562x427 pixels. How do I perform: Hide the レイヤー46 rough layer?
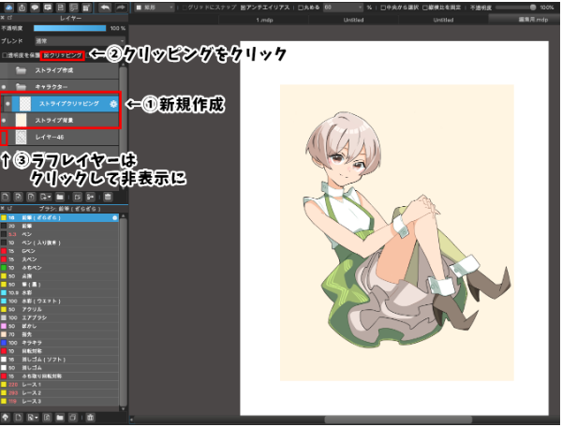click(7, 138)
